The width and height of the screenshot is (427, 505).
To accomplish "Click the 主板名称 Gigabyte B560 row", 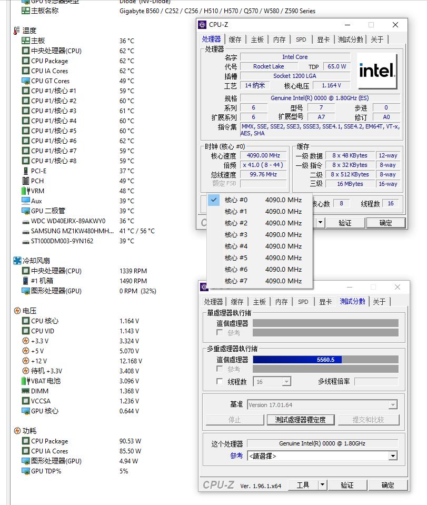I will 168,11.
